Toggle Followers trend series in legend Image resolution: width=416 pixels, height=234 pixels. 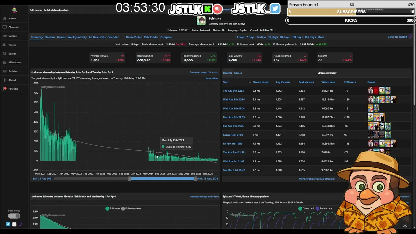pos(132,208)
